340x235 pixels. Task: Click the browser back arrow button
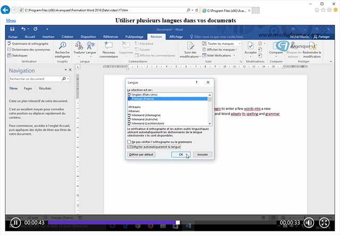point(7,10)
